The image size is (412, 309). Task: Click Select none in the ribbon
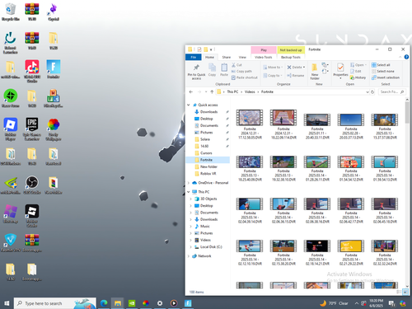382,72
